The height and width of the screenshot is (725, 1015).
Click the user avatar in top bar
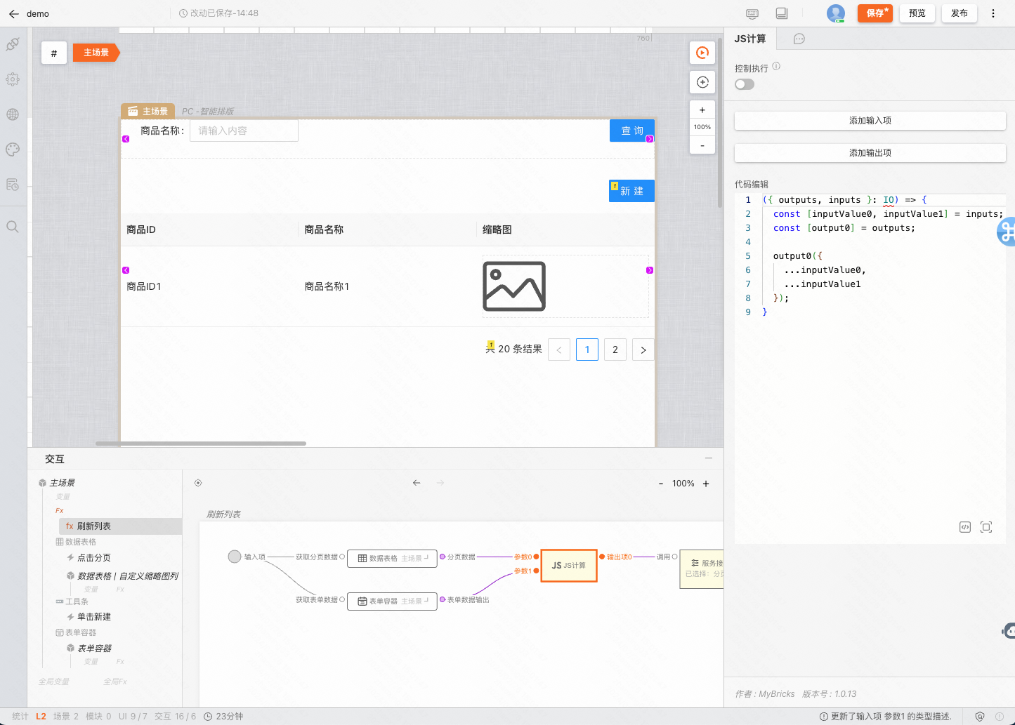(x=836, y=13)
